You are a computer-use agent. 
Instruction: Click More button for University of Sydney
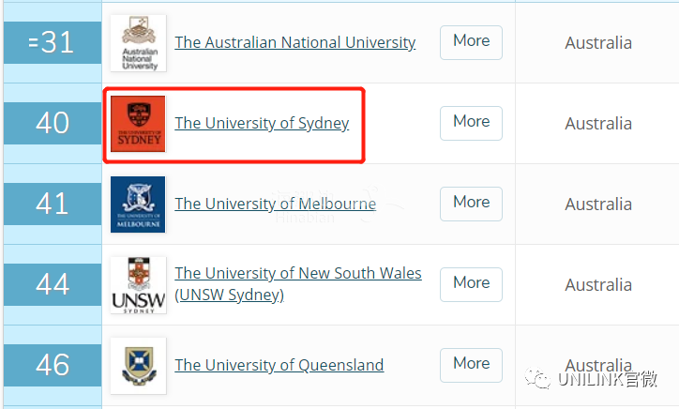coord(471,123)
